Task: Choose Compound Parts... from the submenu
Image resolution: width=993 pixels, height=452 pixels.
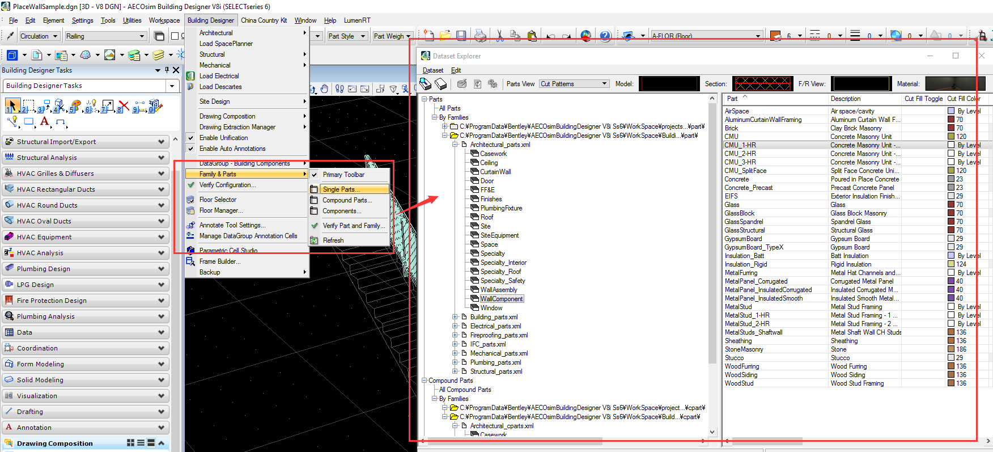Action: pyautogui.click(x=349, y=200)
